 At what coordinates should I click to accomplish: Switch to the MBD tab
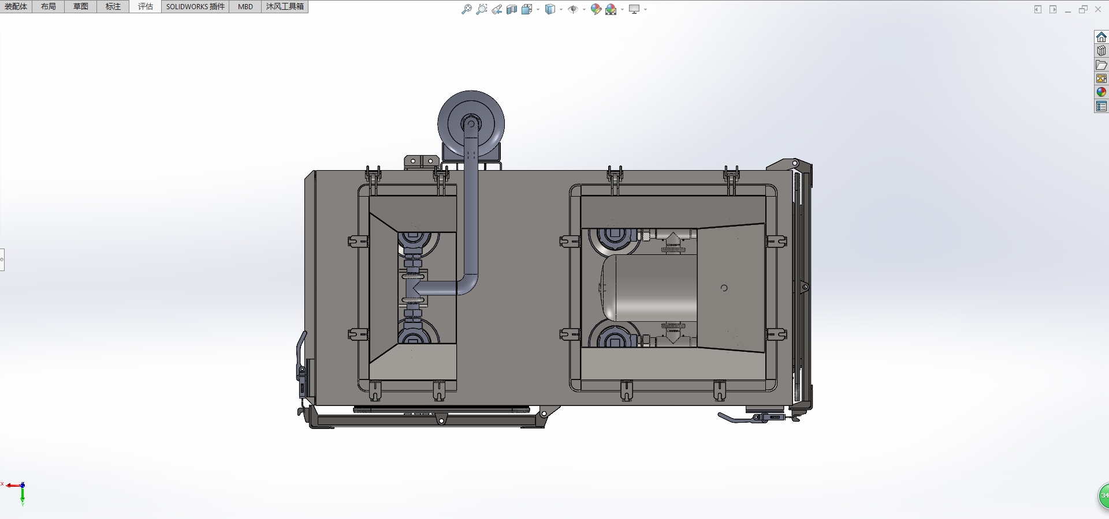coord(245,6)
